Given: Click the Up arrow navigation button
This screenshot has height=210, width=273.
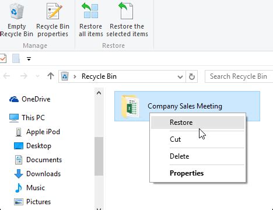Looking at the screenshot, I should pos(51,76).
